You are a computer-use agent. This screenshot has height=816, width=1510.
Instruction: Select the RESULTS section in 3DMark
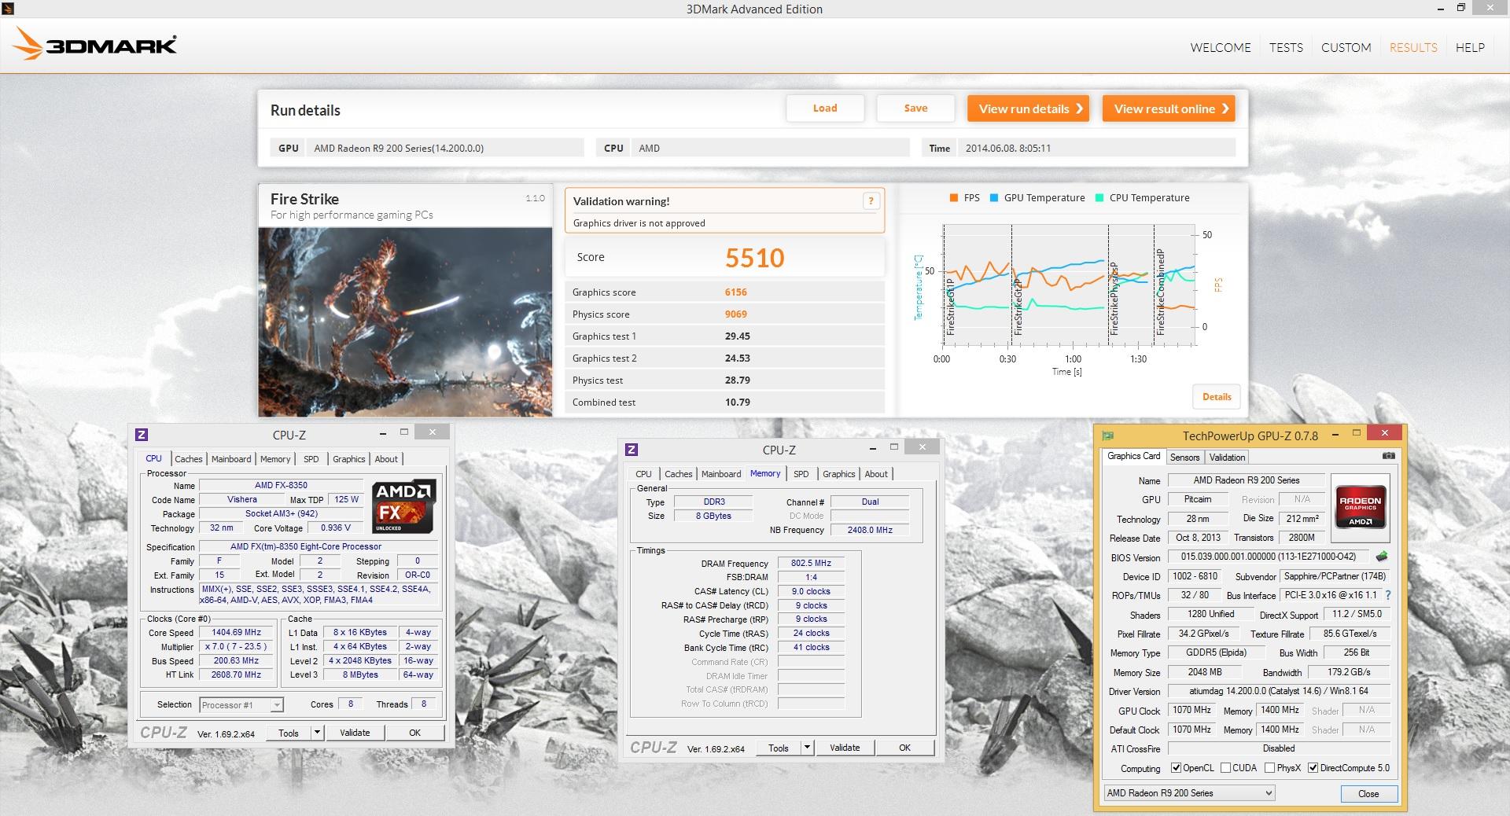coord(1413,48)
